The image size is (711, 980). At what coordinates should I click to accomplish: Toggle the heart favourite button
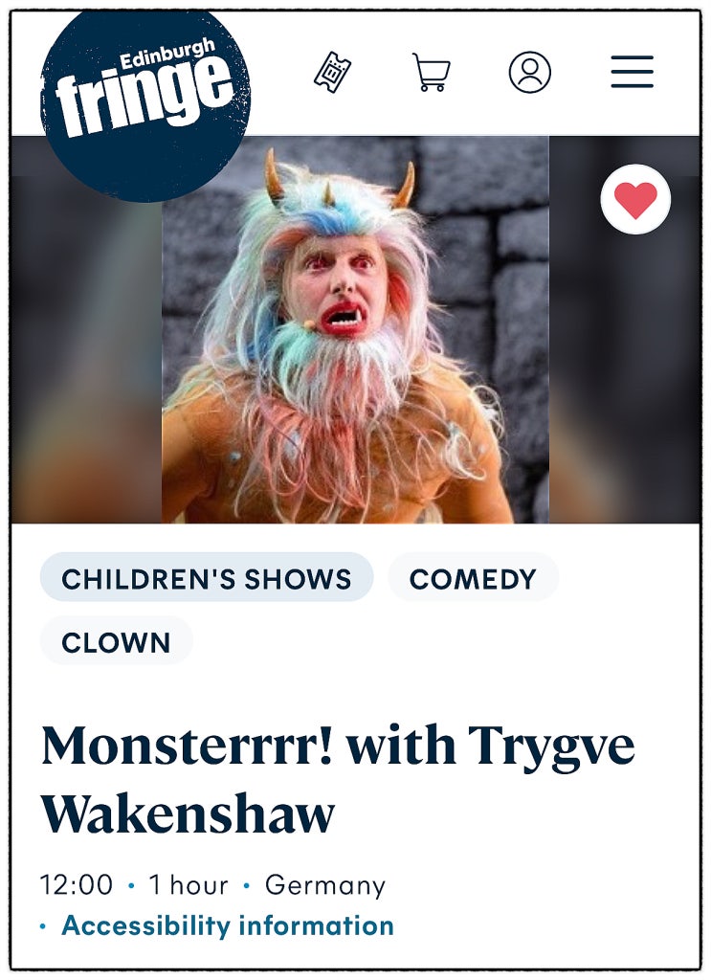coord(635,199)
